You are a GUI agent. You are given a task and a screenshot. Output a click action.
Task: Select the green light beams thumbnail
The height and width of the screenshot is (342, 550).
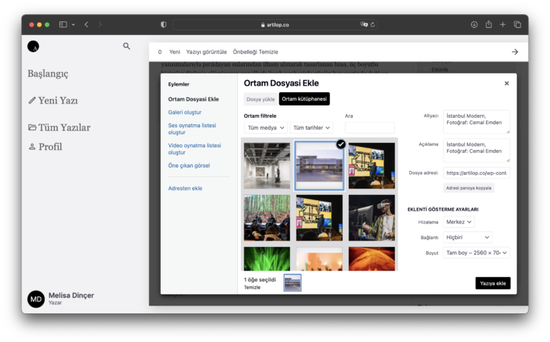coord(267,259)
